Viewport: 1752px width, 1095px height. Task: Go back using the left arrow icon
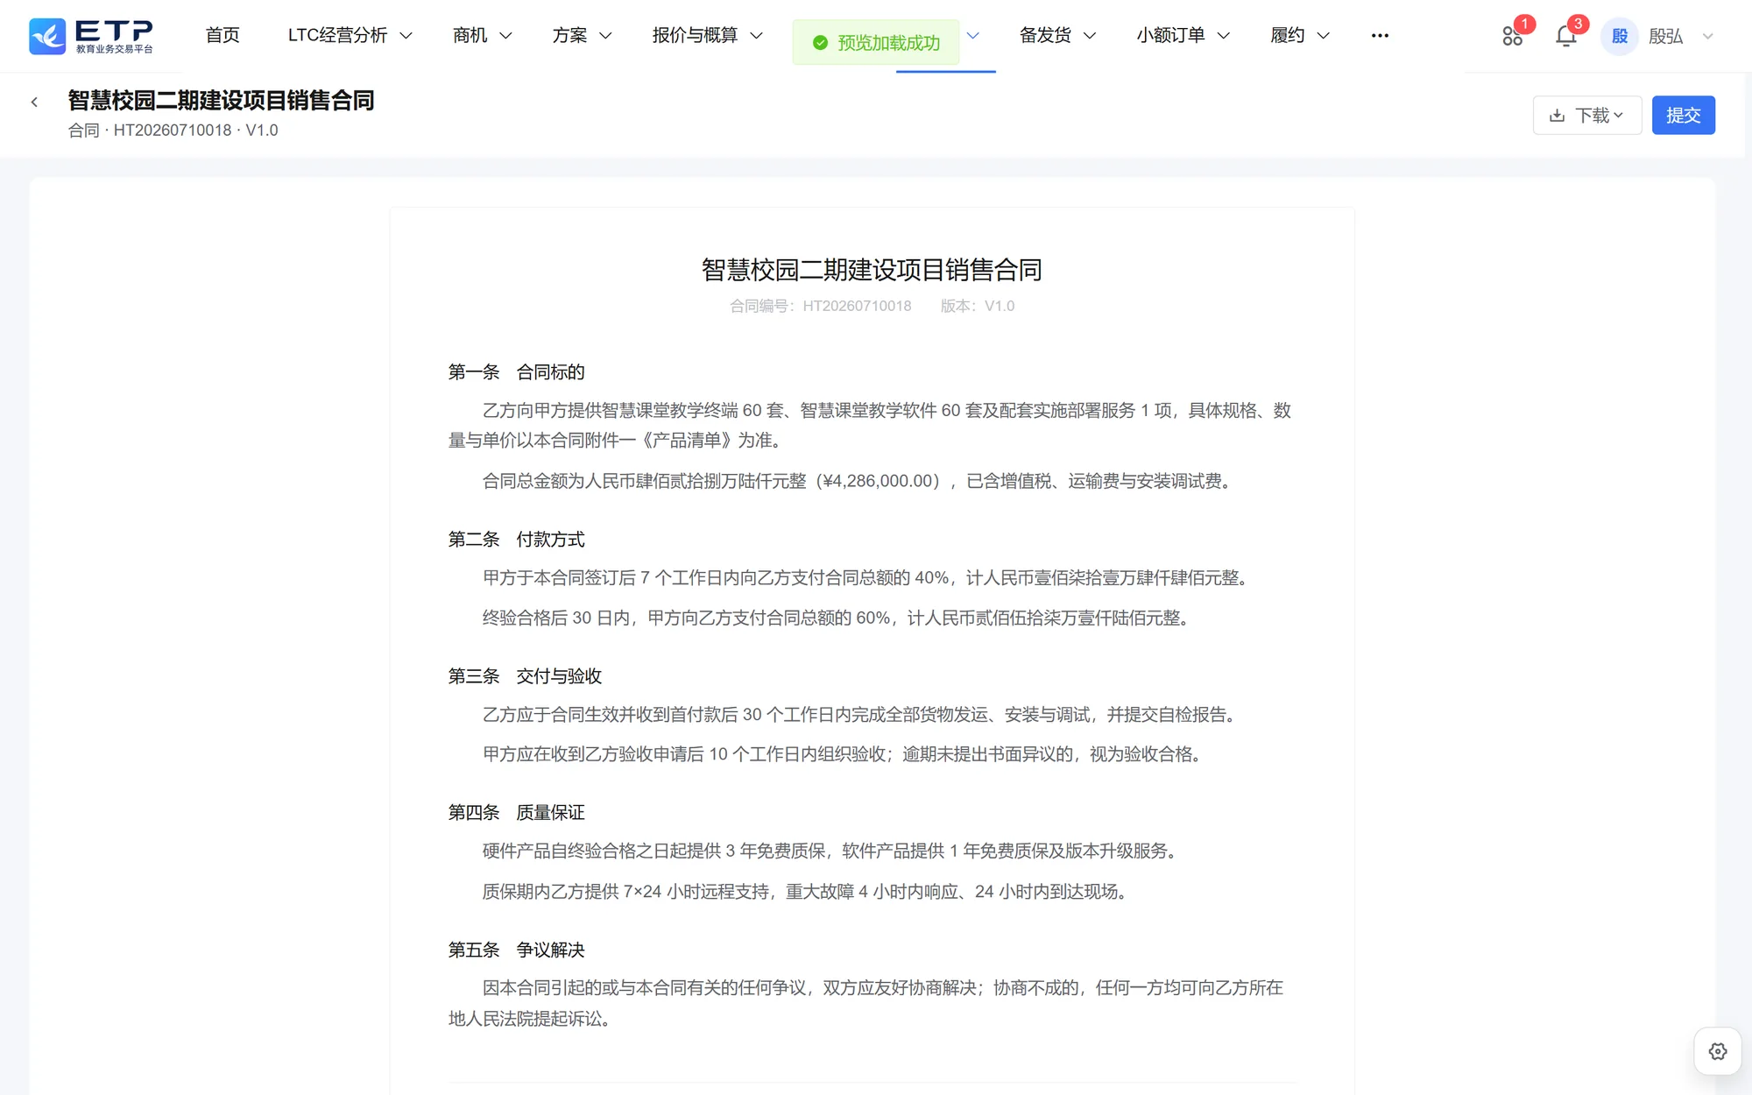(x=34, y=102)
